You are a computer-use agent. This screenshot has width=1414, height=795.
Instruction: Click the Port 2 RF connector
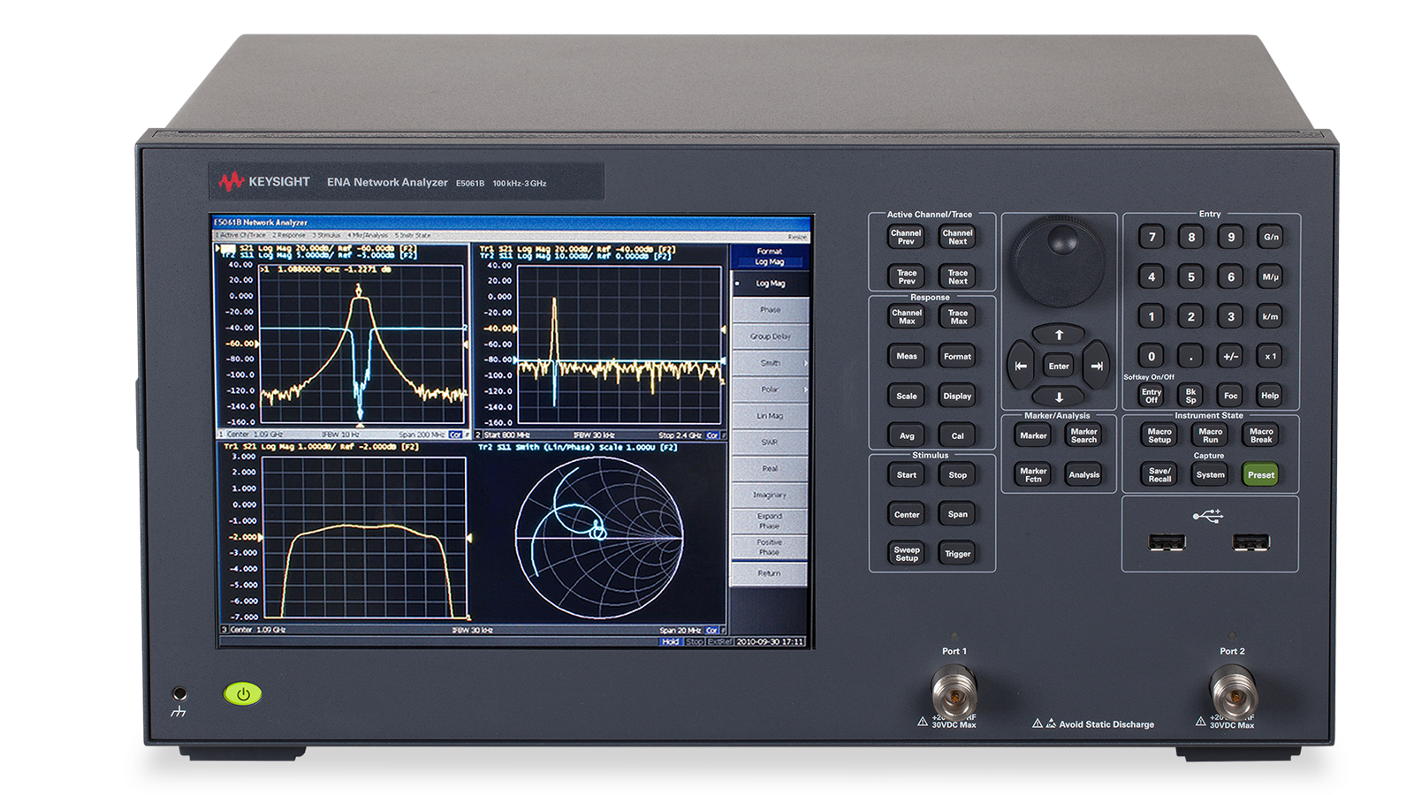coord(1233,693)
